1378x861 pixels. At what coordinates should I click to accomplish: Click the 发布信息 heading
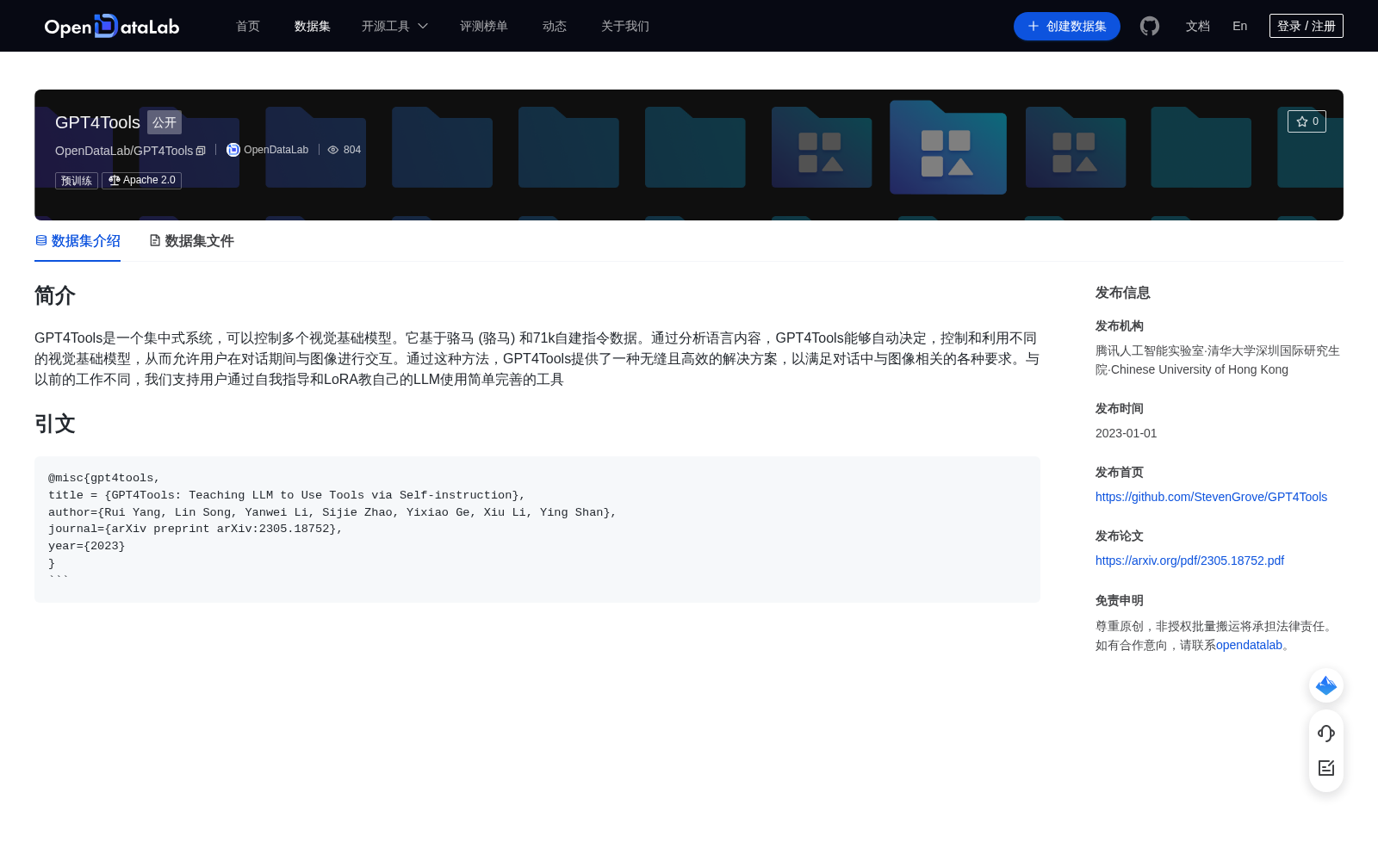point(1123,293)
